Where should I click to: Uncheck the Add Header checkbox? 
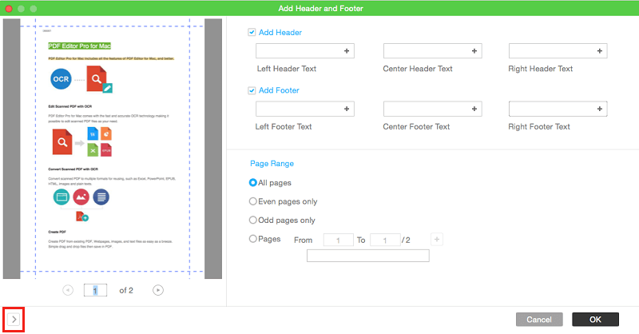[252, 32]
